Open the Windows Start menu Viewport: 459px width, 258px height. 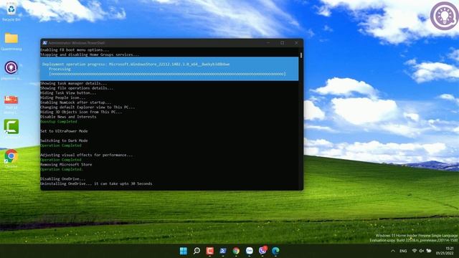point(184,251)
